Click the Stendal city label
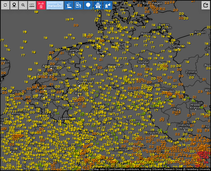Image resolution: width=211 pixels, height=171 pixels. click(143, 62)
